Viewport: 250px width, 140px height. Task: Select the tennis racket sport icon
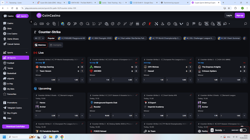coord(75,24)
